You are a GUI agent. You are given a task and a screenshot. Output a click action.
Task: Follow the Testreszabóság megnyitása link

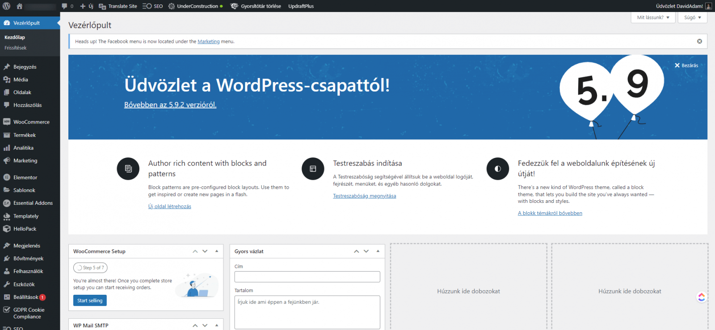[364, 196]
